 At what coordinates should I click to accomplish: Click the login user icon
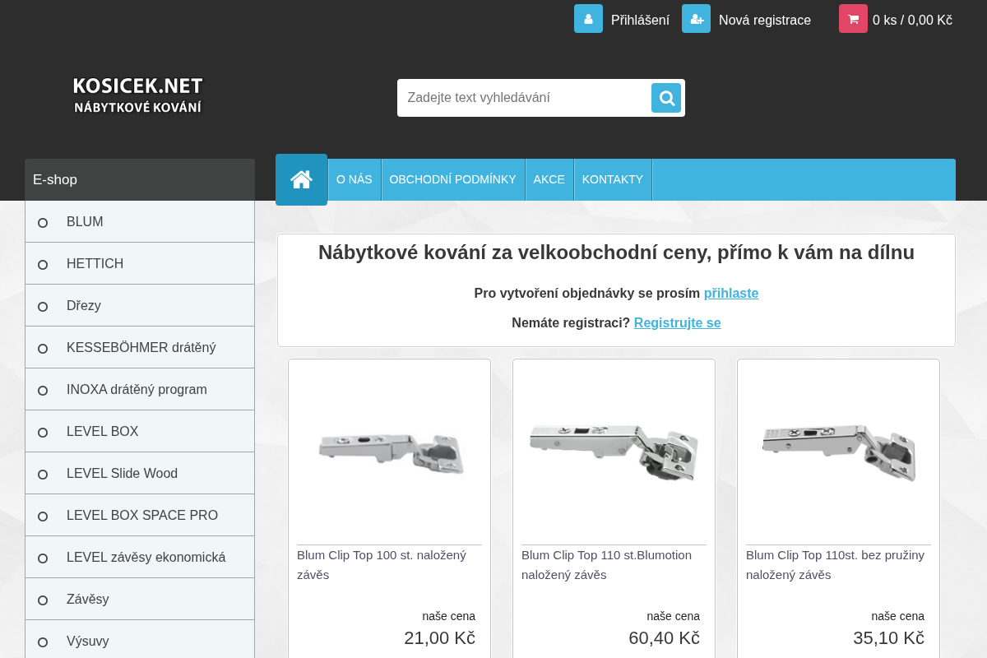[x=588, y=19]
